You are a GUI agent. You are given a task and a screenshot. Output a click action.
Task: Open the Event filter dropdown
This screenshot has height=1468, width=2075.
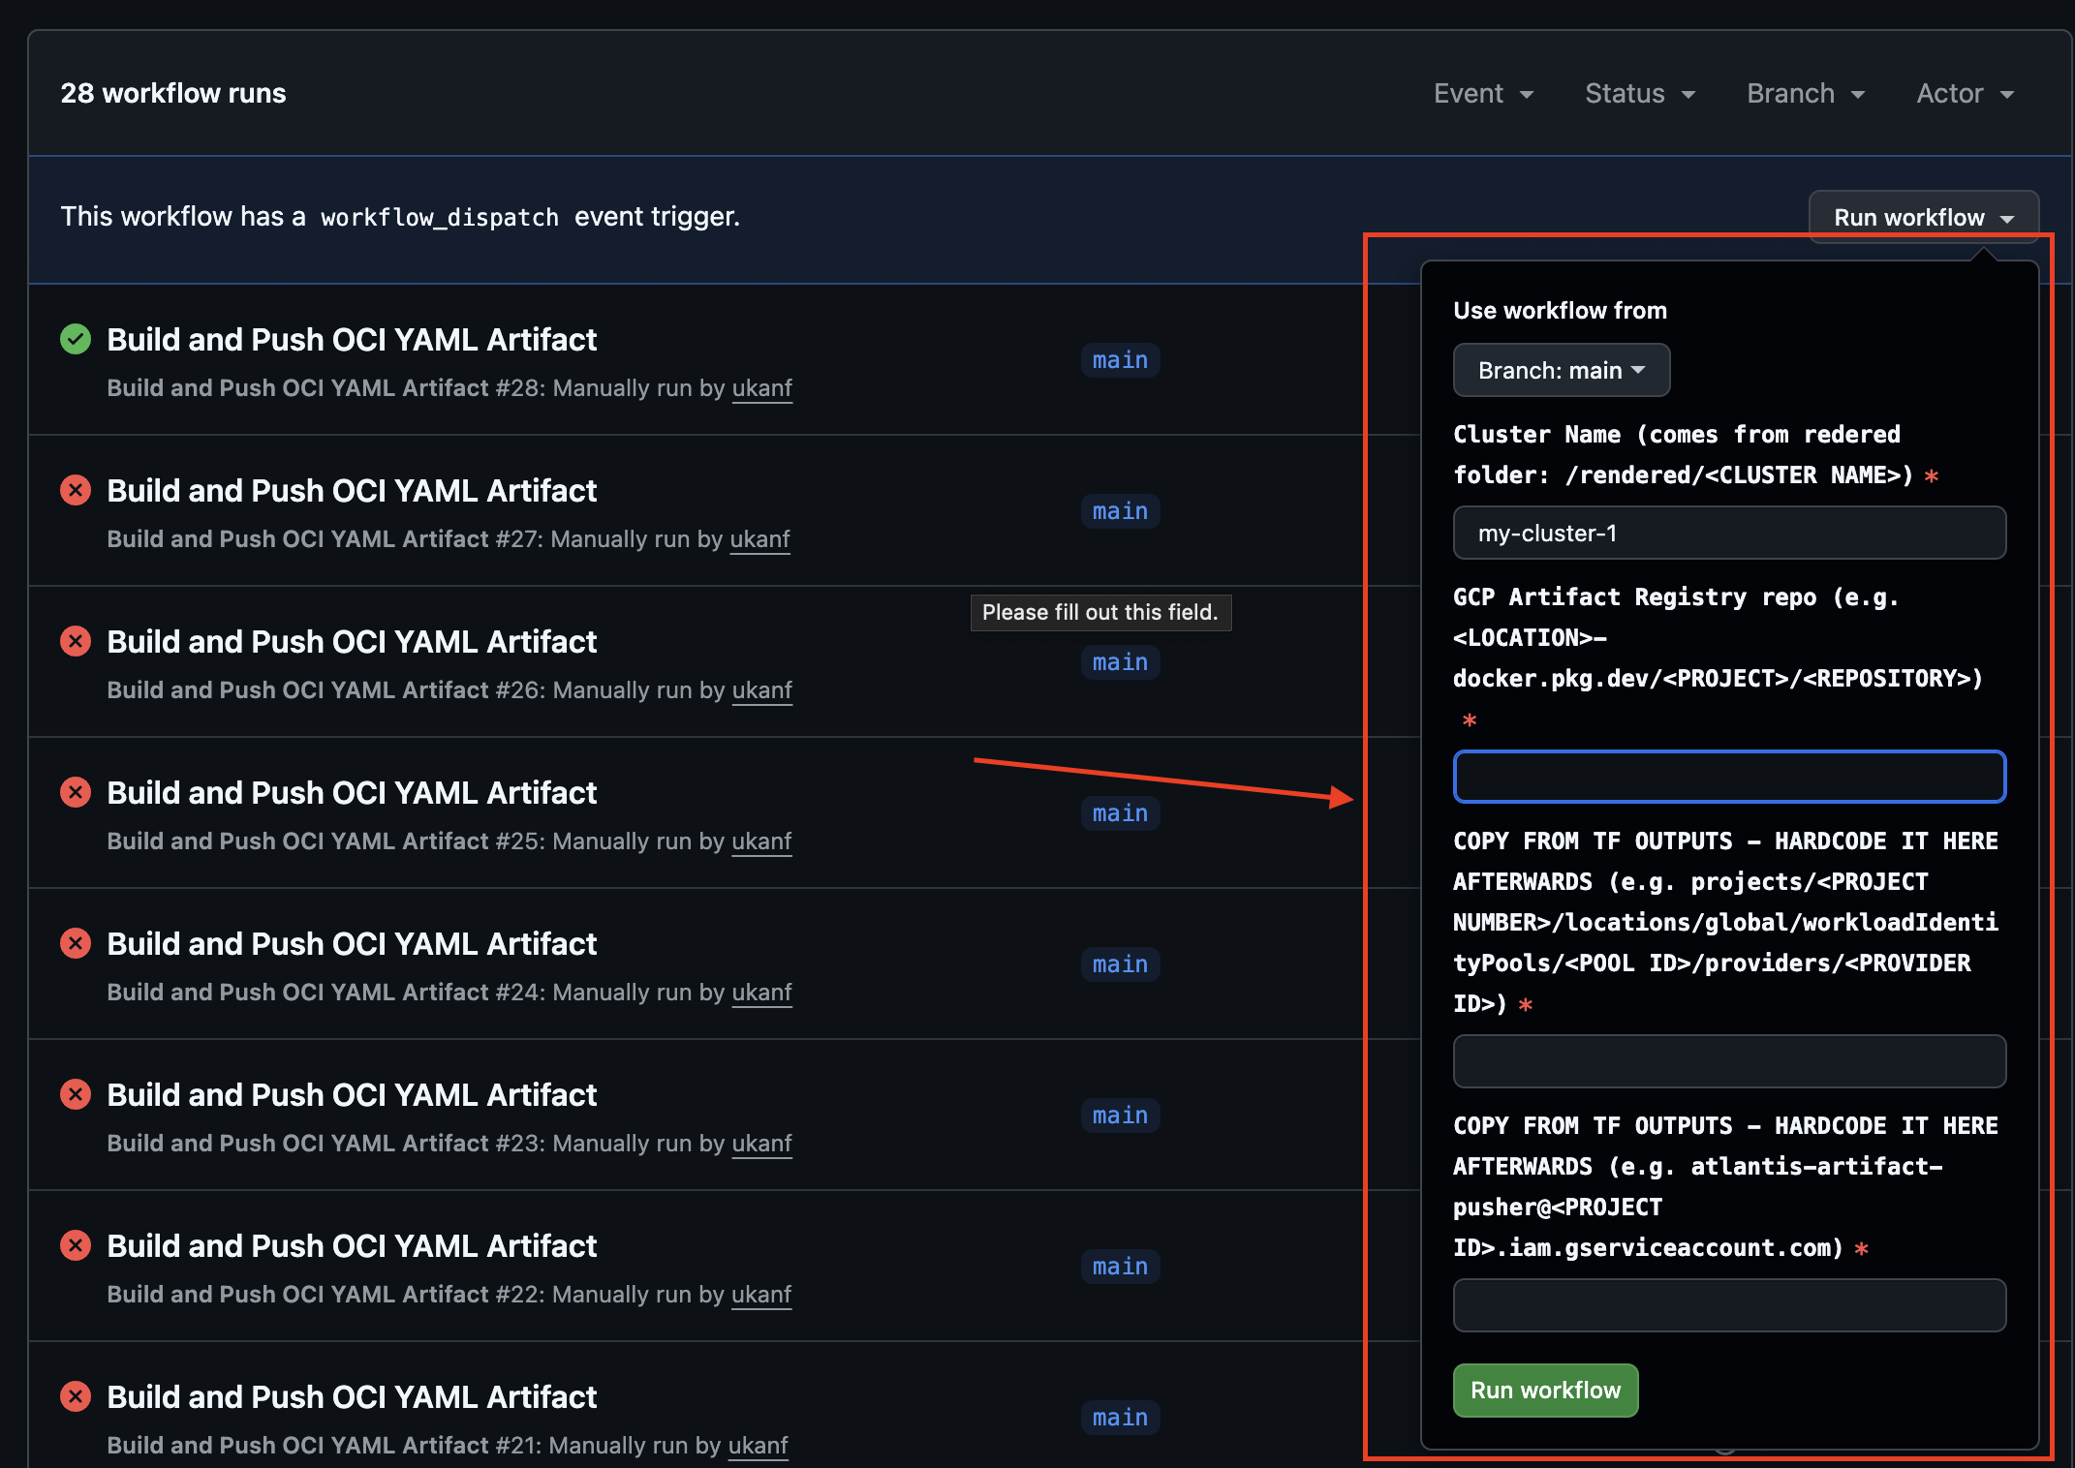click(1483, 93)
